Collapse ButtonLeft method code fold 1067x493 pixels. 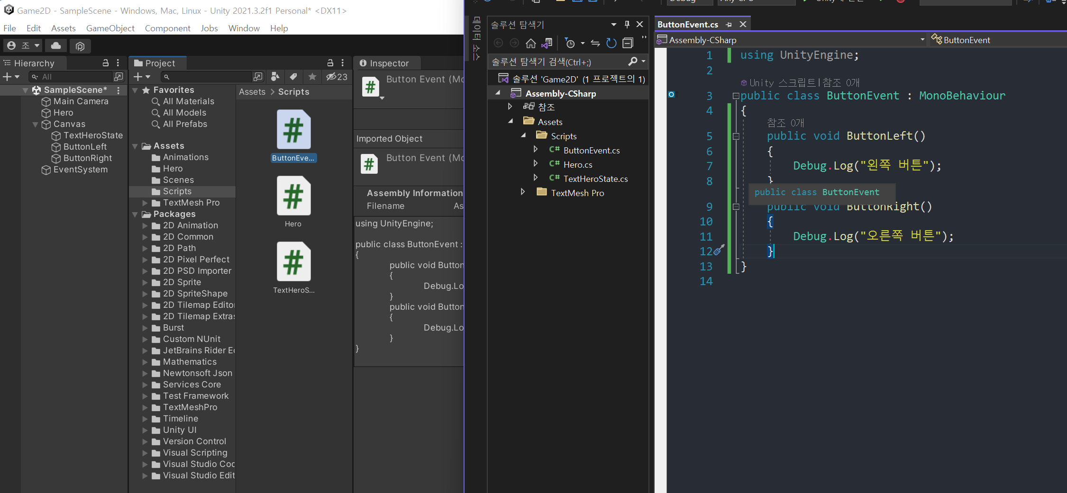click(736, 136)
